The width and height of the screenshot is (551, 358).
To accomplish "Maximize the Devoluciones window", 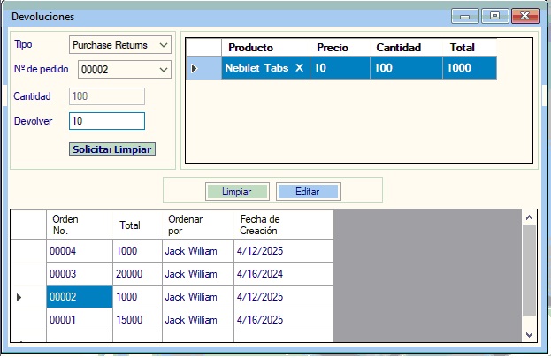I will coord(494,16).
